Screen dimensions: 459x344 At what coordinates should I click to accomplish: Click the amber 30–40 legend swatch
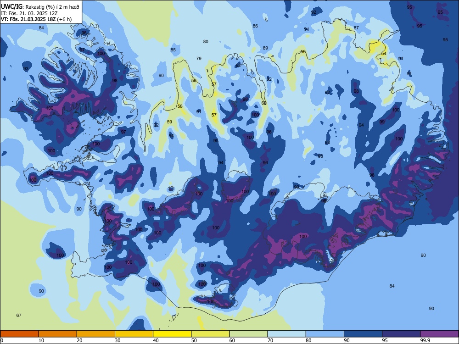pyautogui.click(x=134, y=334)
